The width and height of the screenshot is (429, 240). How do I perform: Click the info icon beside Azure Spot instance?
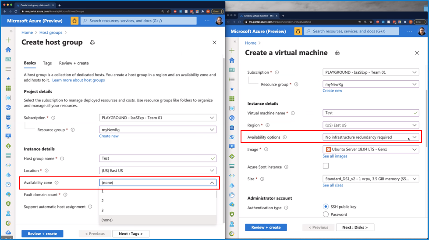point(286,167)
